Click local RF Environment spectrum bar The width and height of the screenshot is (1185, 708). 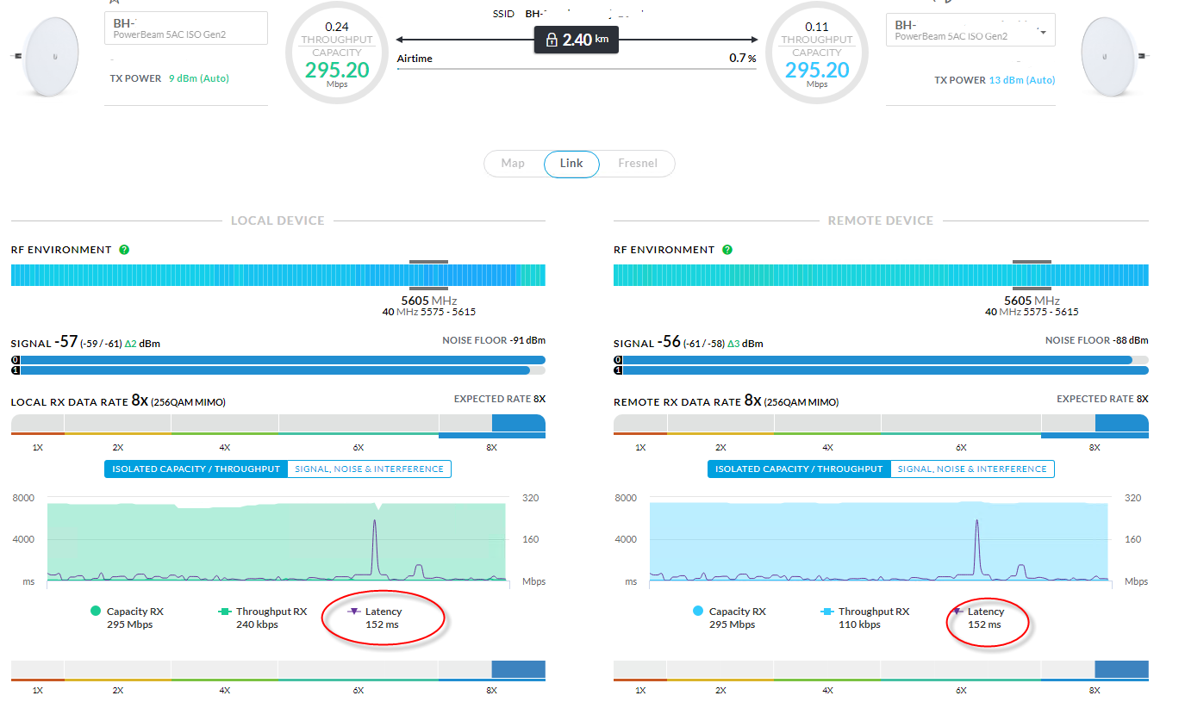coord(278,275)
